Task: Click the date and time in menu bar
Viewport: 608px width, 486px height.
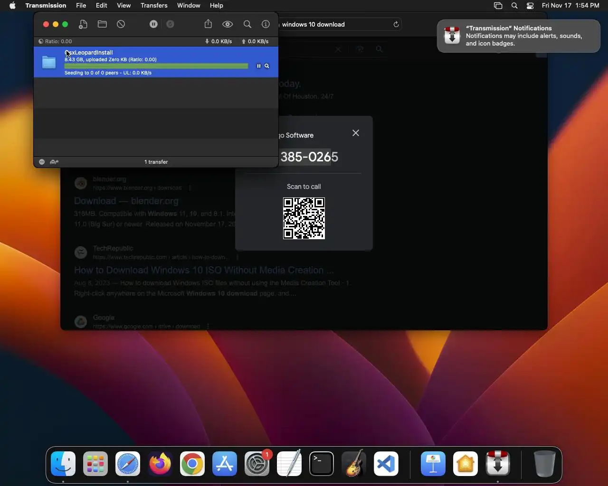Action: pyautogui.click(x=570, y=5)
